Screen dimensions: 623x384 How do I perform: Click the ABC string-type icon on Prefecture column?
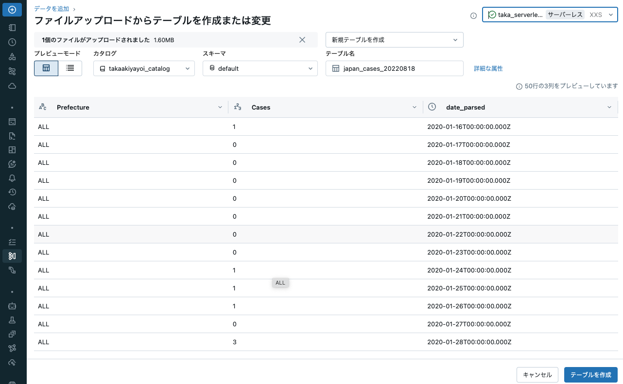tap(42, 107)
